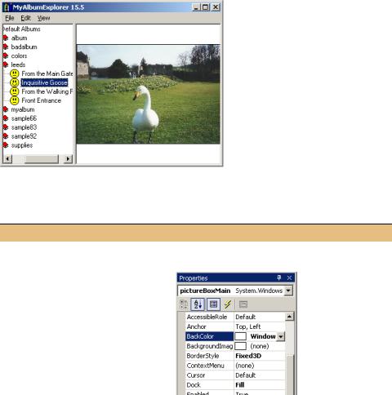The image size is (392, 395).
Task: Select the Front Entrance photo entry
Action: (41, 100)
